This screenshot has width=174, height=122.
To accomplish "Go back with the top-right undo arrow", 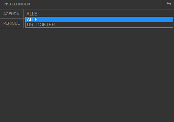I will 169,4.
